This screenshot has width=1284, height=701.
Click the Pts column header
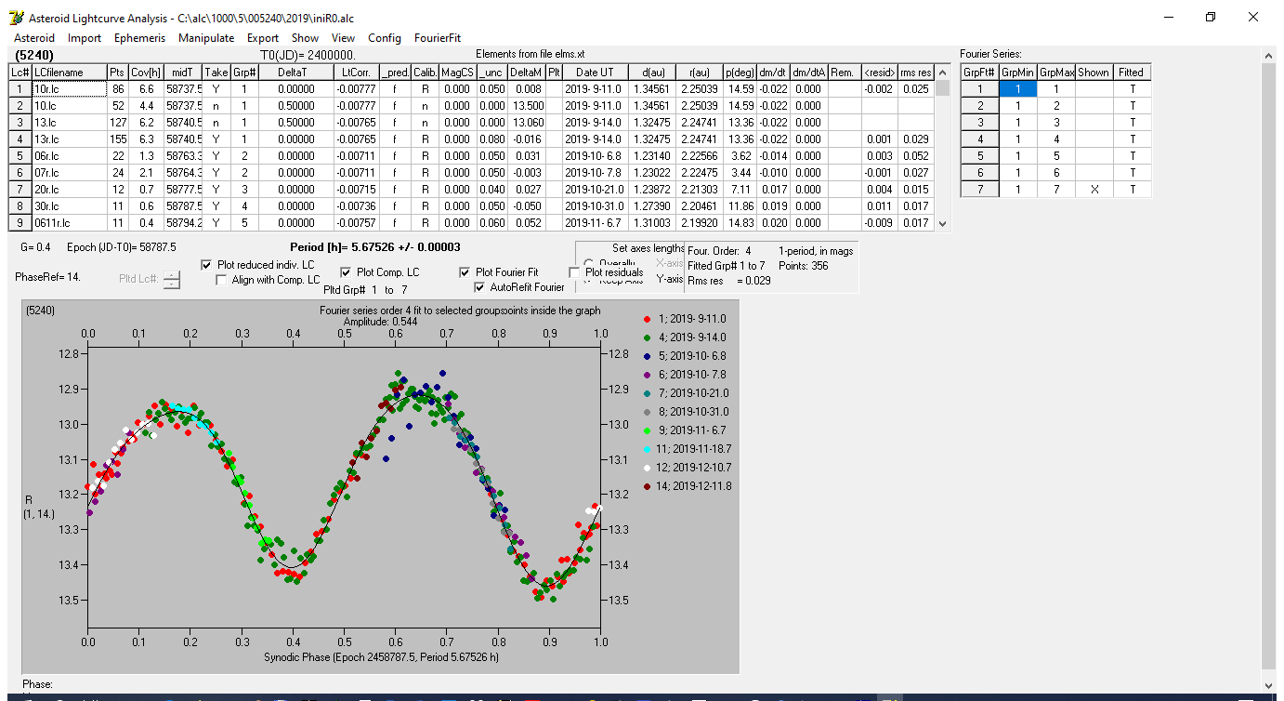[117, 72]
